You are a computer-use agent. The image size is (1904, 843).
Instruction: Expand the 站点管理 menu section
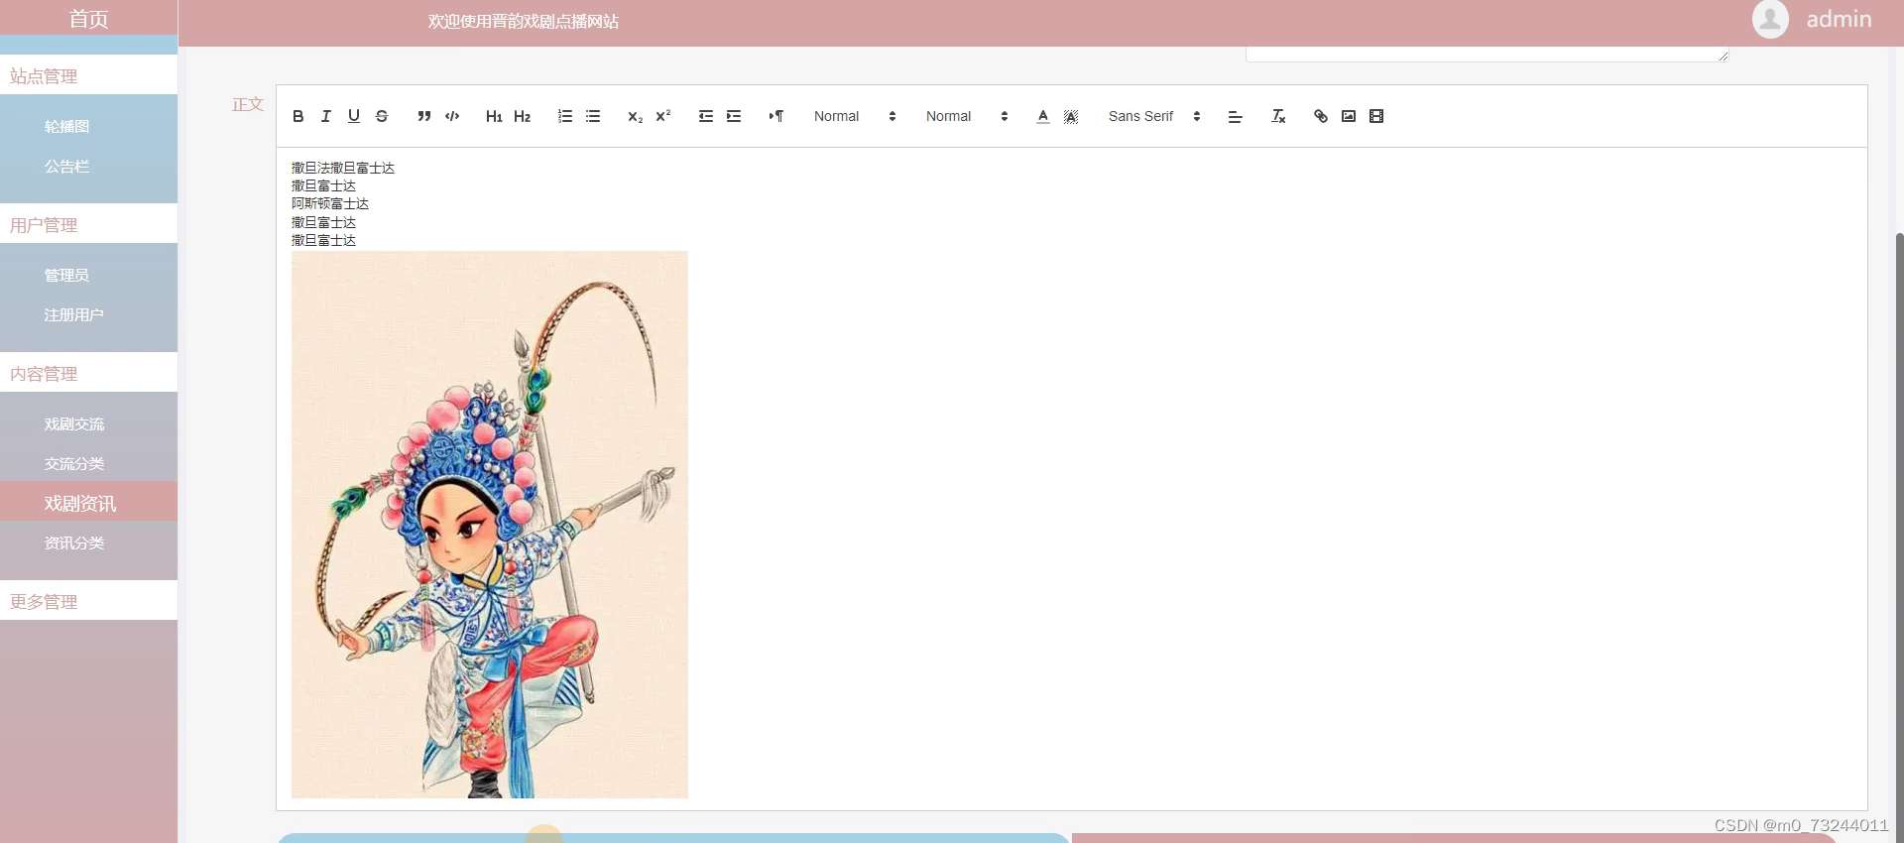click(88, 75)
